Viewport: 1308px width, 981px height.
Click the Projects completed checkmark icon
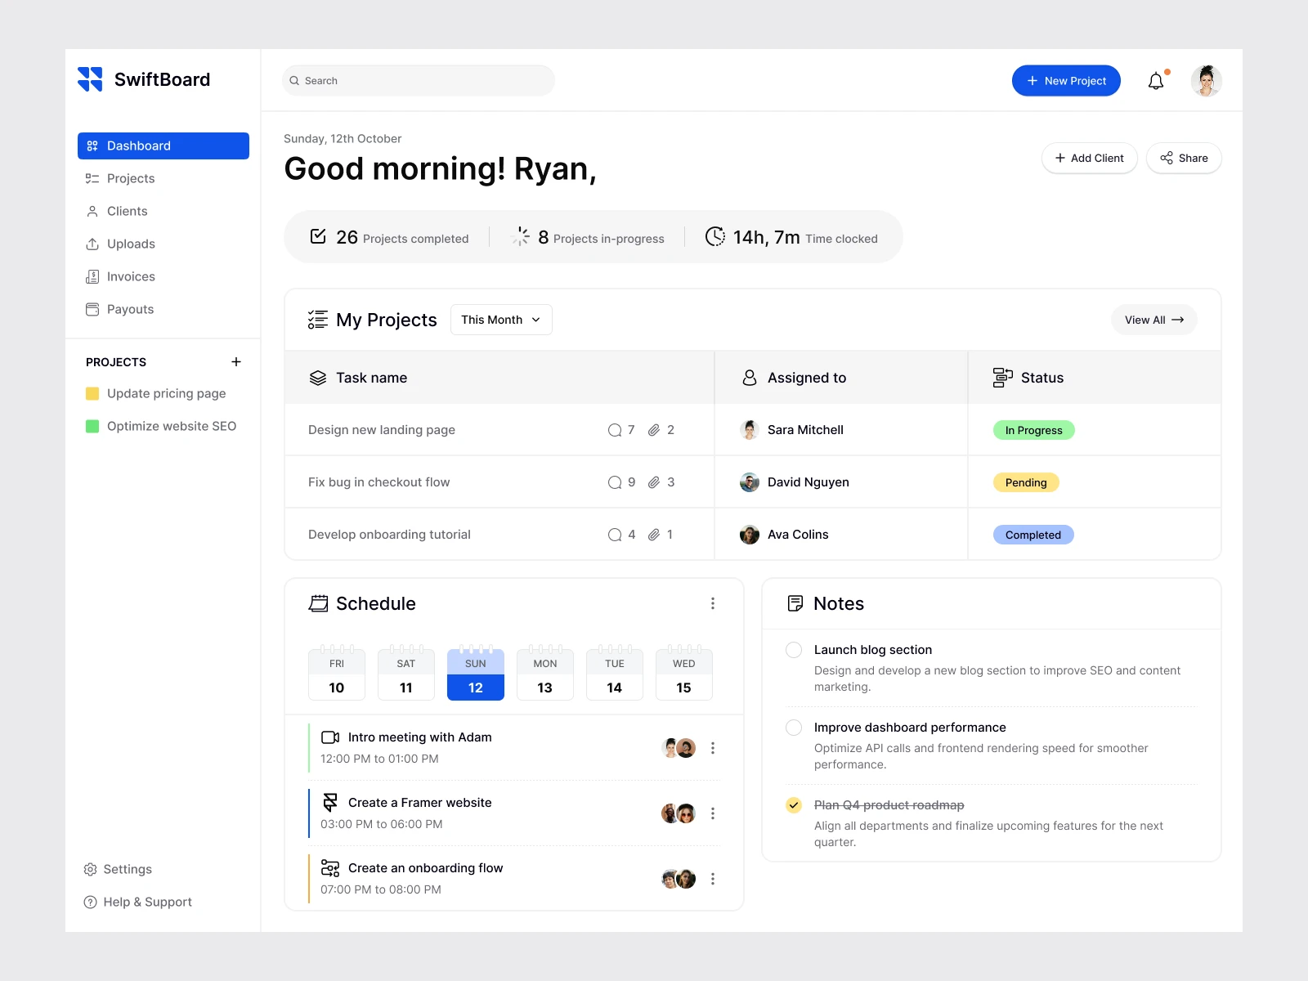pyautogui.click(x=318, y=237)
